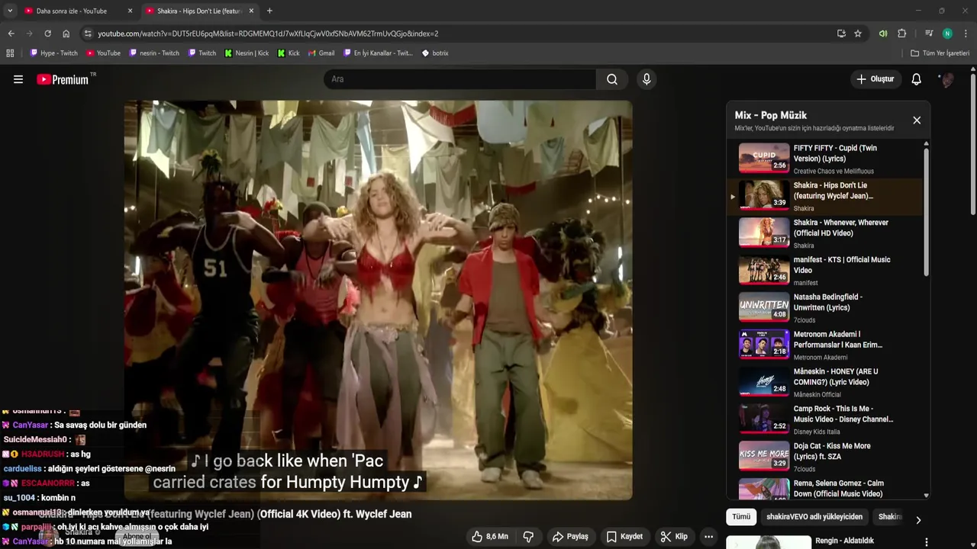The height and width of the screenshot is (549, 977).
Task: Open the notifications bell
Action: (x=917, y=79)
